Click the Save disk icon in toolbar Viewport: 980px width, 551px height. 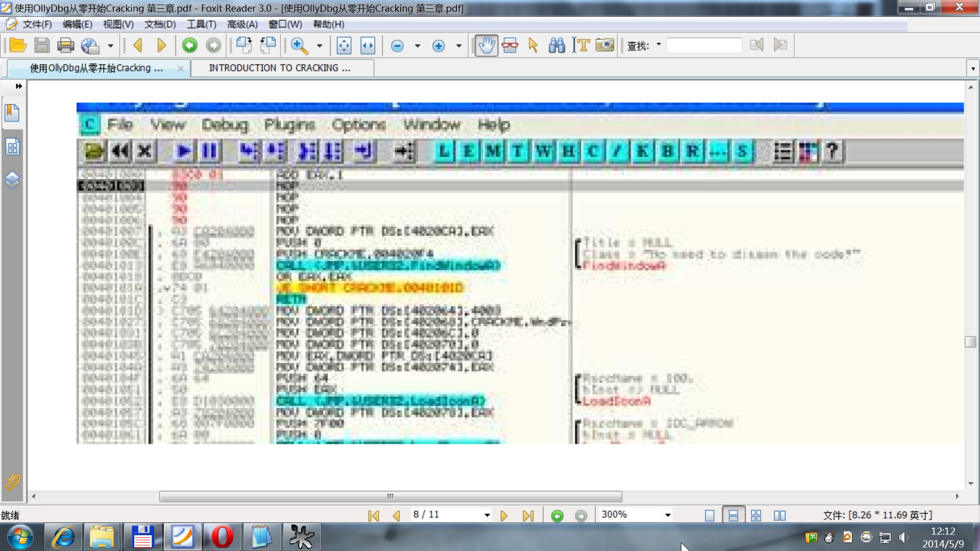pos(42,45)
